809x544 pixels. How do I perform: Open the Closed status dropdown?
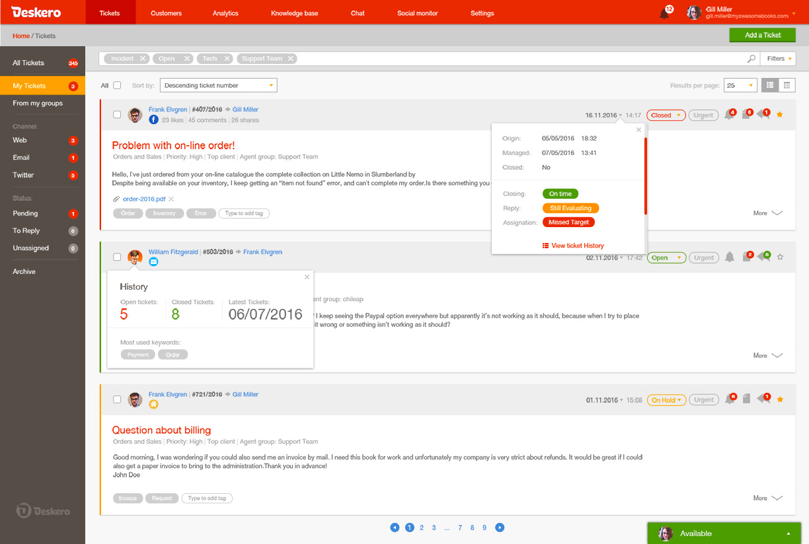666,115
